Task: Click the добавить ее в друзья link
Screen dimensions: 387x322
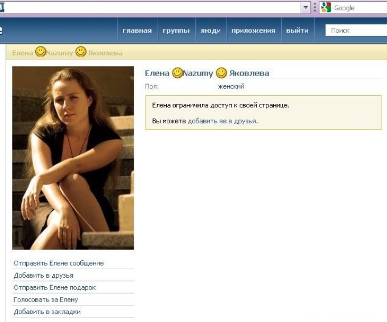Action: click(222, 121)
